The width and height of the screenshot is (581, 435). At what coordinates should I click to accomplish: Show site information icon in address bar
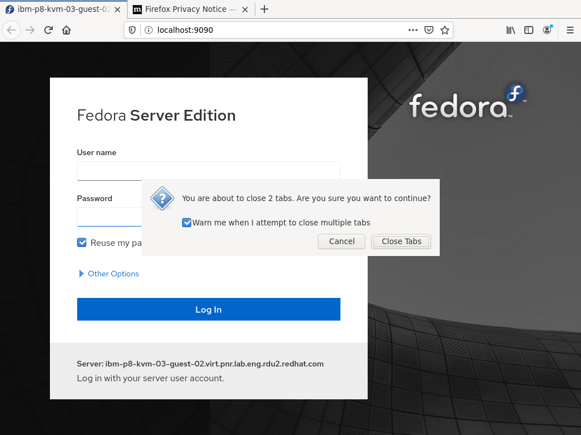pos(149,30)
